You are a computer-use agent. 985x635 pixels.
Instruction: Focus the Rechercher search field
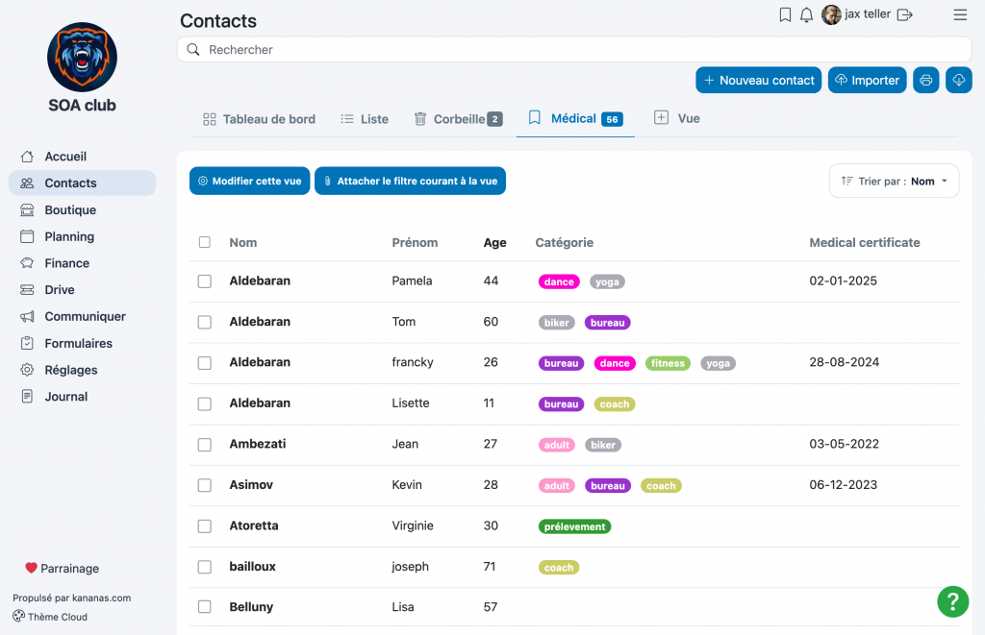(574, 50)
